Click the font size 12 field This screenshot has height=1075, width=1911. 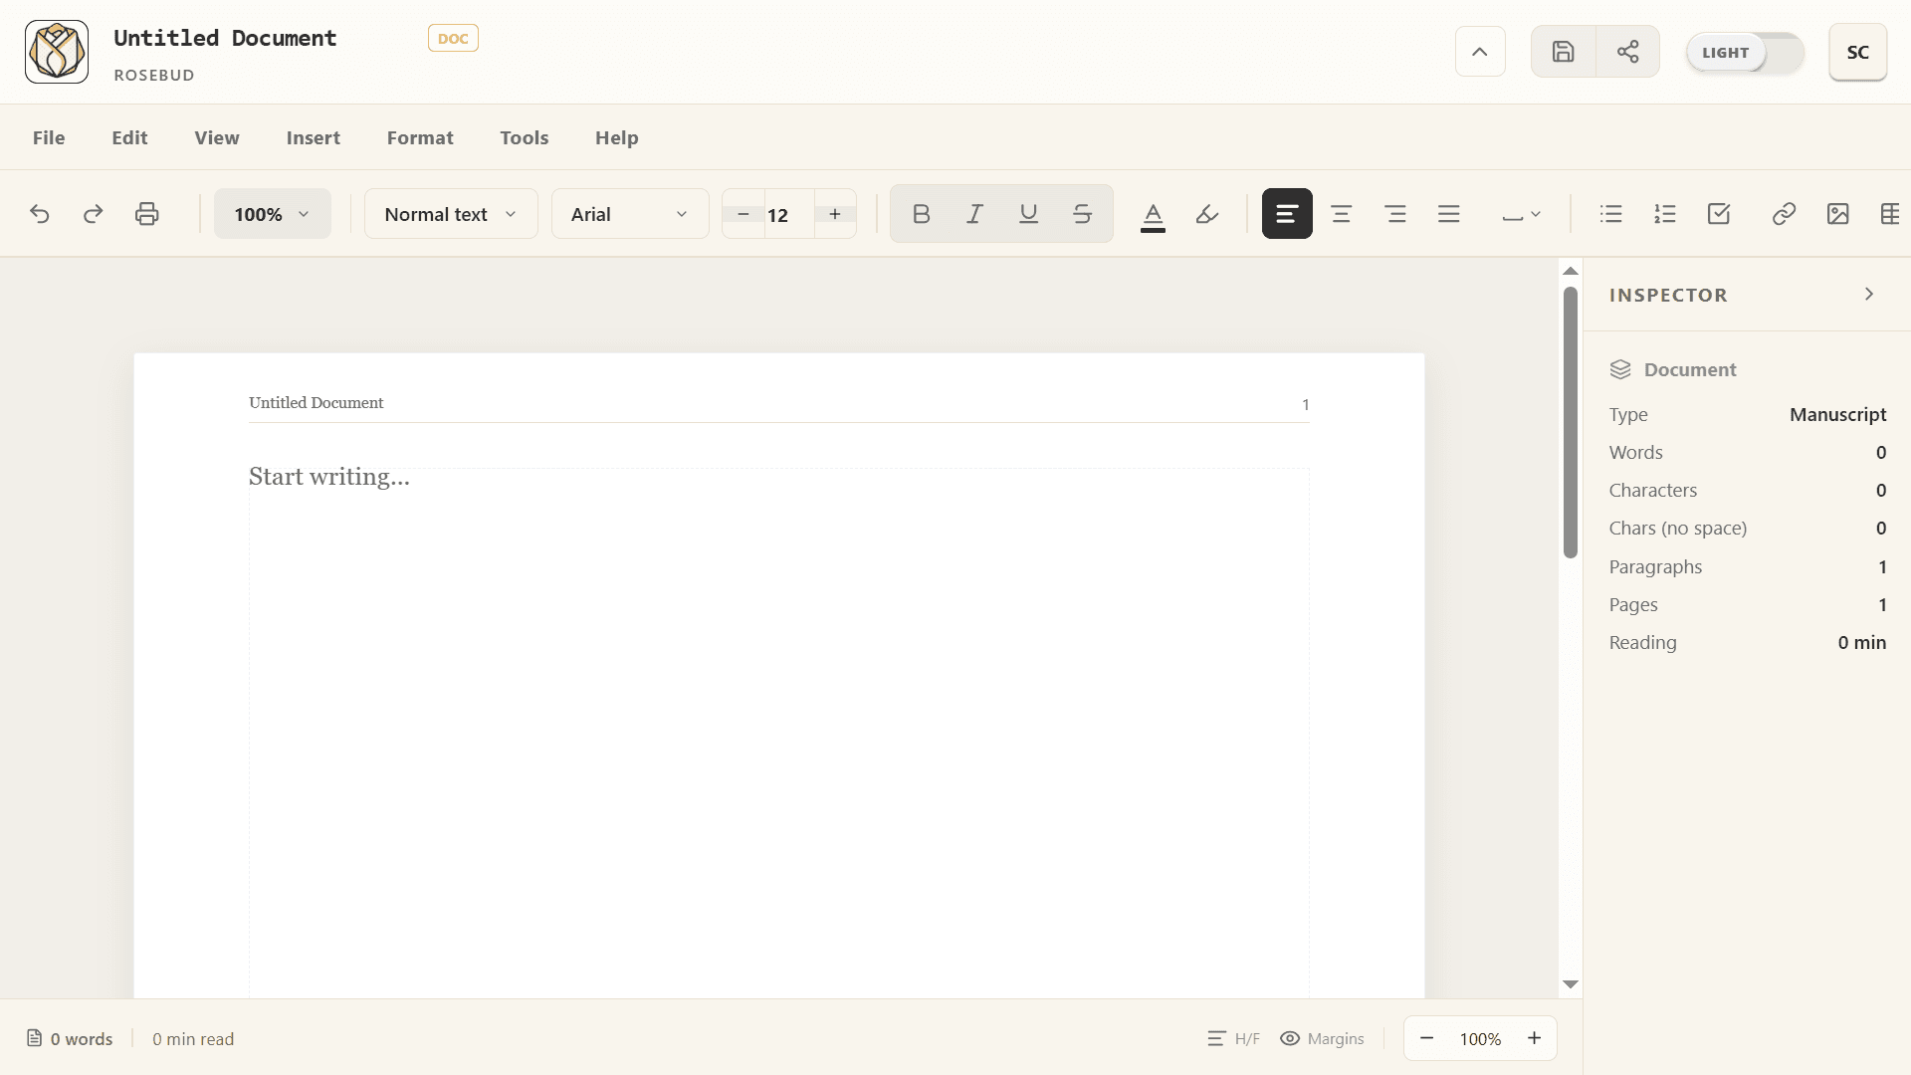point(789,214)
